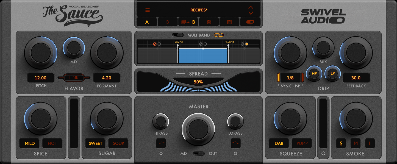The height and width of the screenshot is (164, 397).
Task: Select previous preset with up chevron
Action: (251, 7)
